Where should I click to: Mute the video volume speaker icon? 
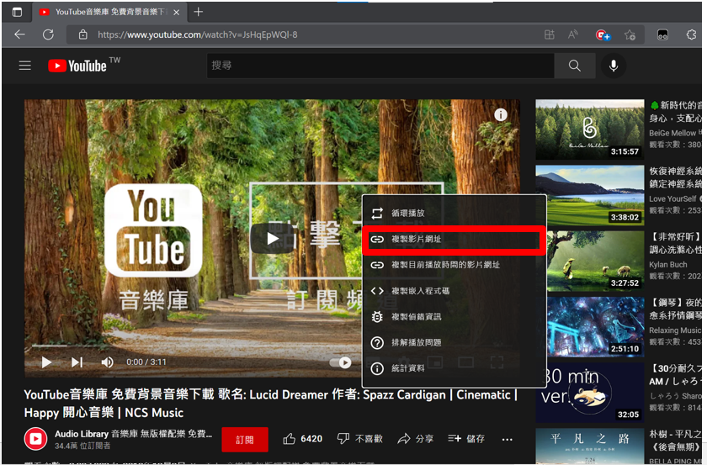(x=107, y=362)
